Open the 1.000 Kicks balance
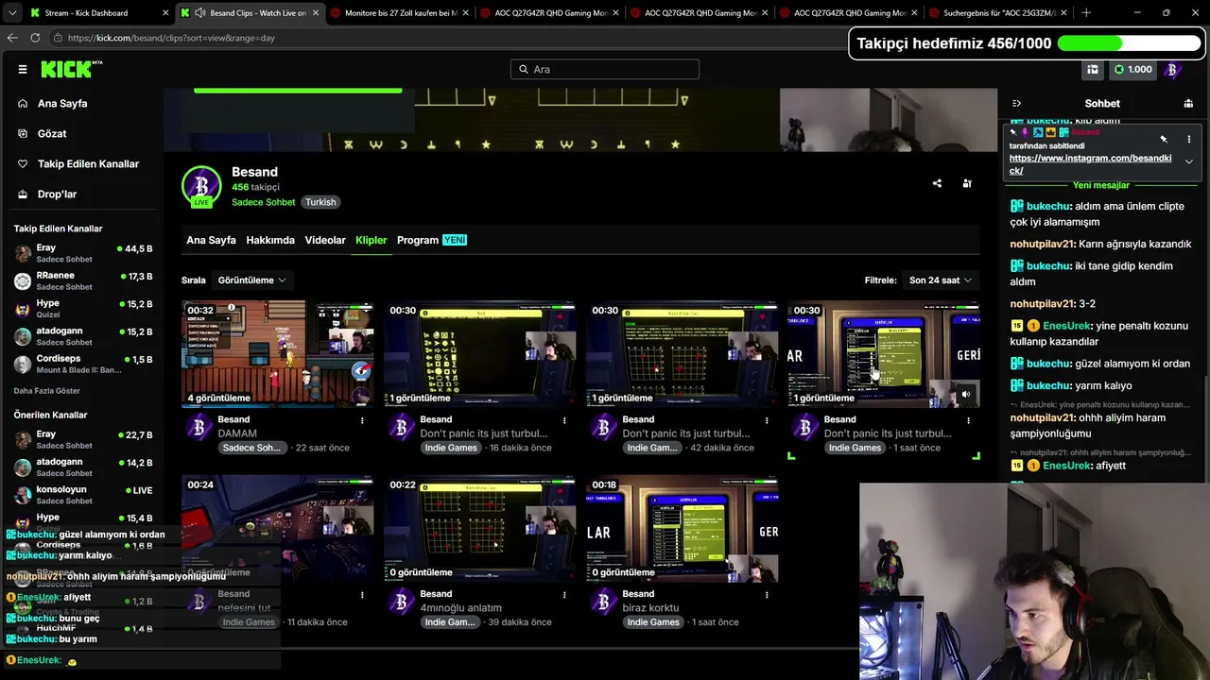Viewport: 1210px width, 680px height. (x=1132, y=69)
